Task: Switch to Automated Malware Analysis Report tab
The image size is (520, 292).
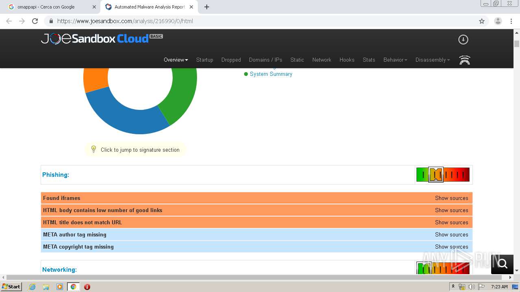Action: click(149, 7)
